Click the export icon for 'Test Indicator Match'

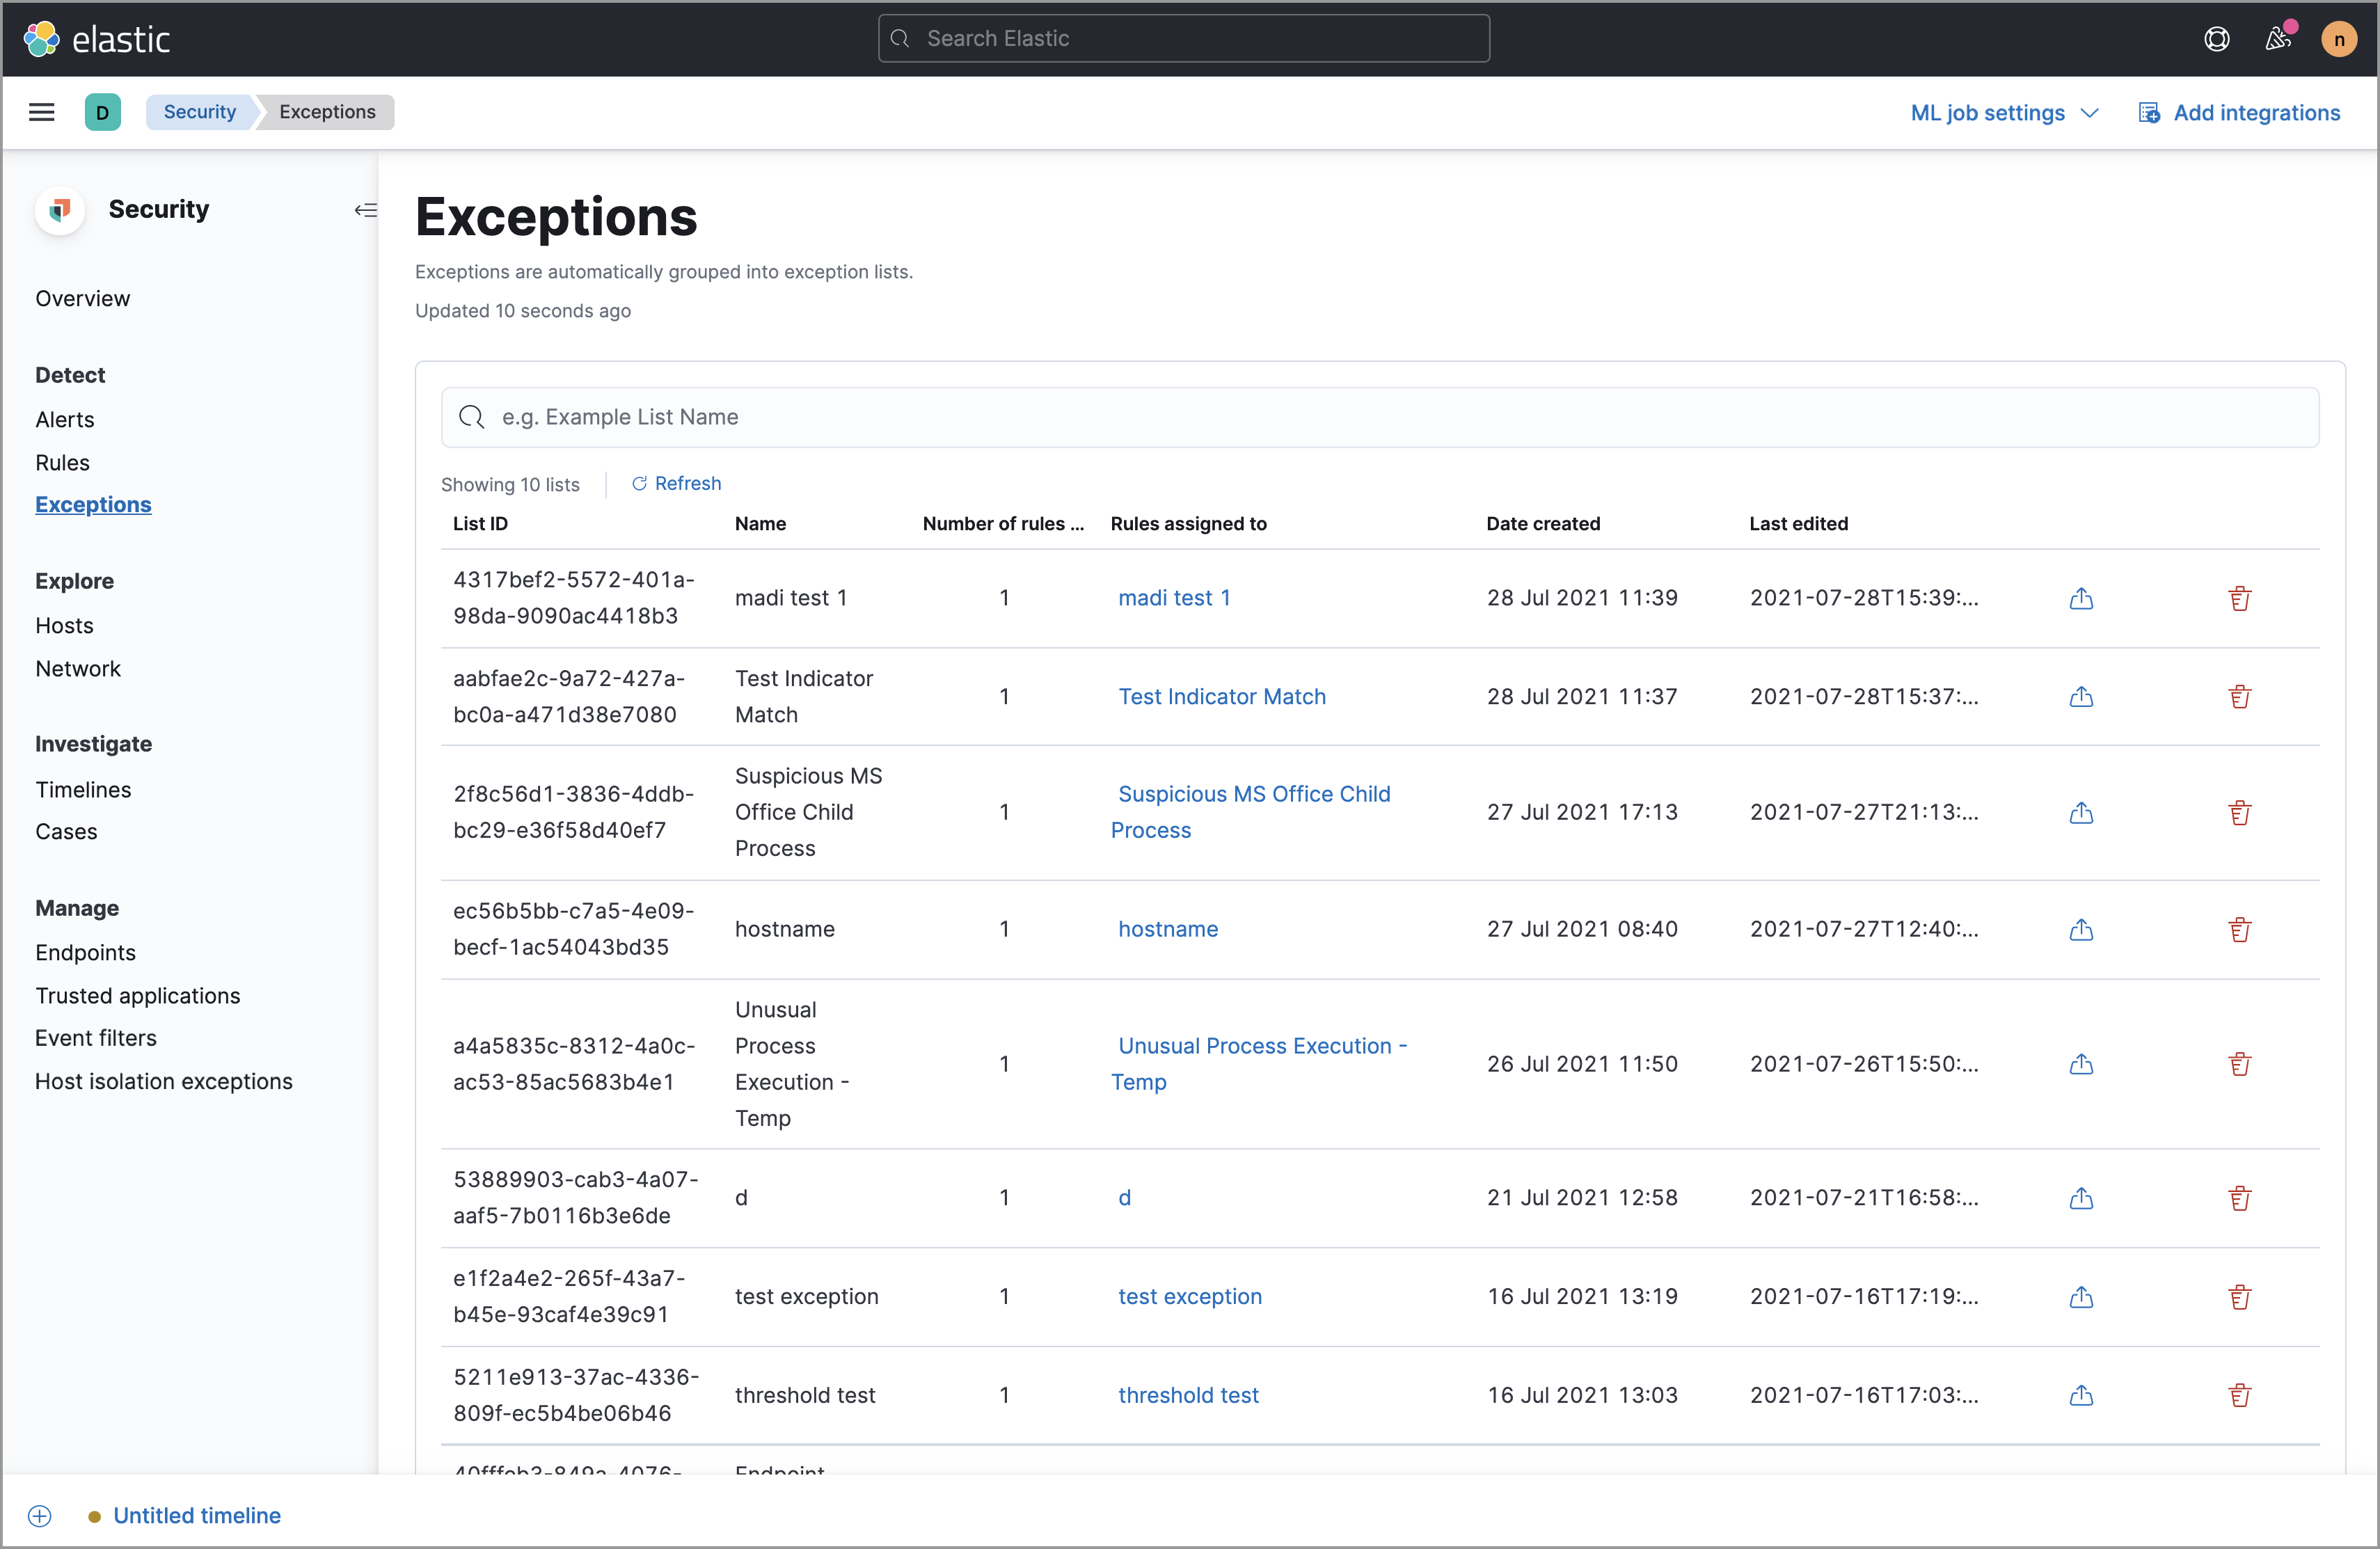click(x=2081, y=696)
